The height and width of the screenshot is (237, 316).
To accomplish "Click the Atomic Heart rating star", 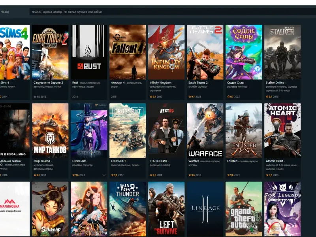I will pos(267,175).
